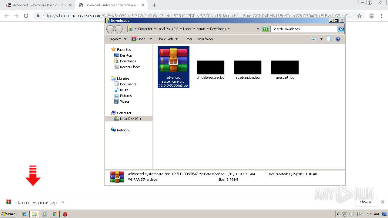Screen dimensions: 388x218
Task: Show hidden tray icons arrow
Action: [x=338, y=214]
